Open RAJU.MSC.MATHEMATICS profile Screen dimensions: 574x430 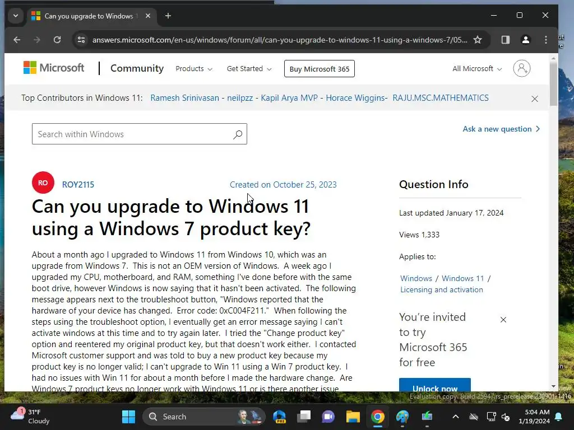click(441, 98)
